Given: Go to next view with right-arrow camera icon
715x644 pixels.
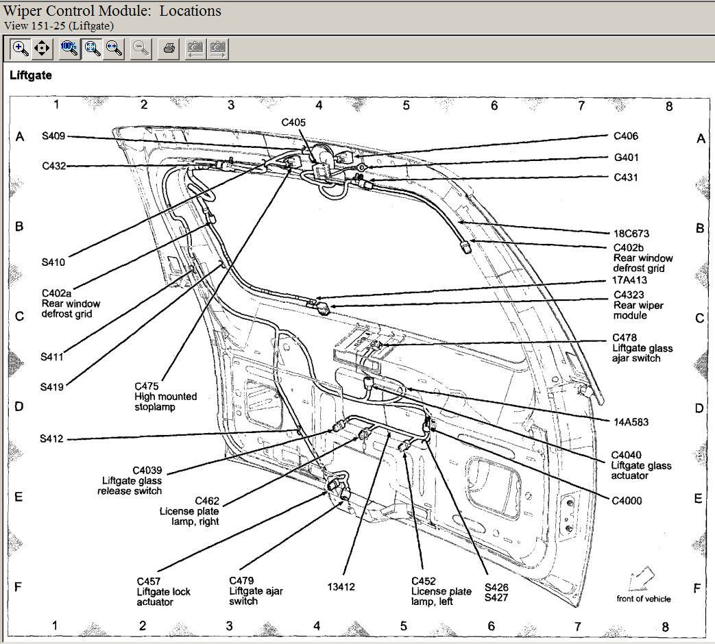Looking at the screenshot, I should (218, 49).
